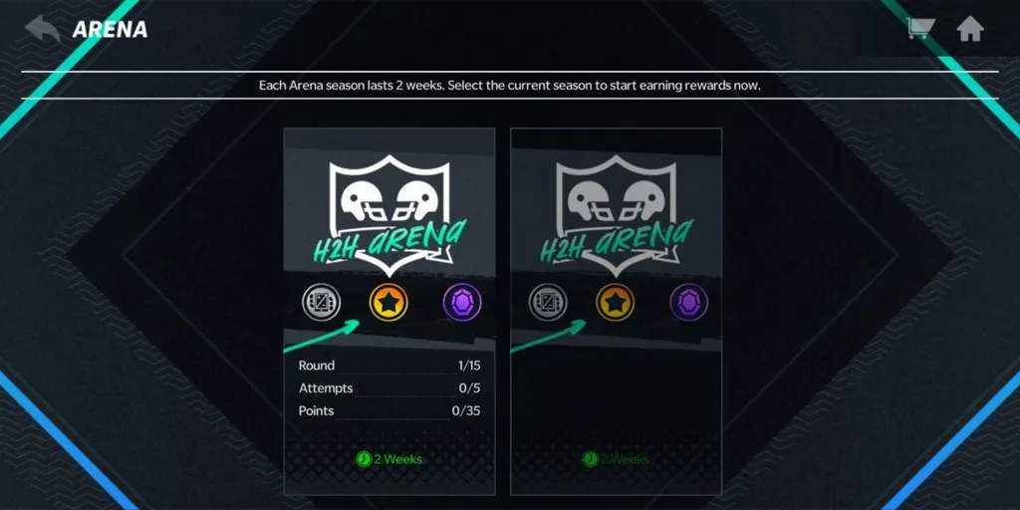Select the current H2H Arena season card logo
The width and height of the screenshot is (1020, 510).
pos(389,214)
